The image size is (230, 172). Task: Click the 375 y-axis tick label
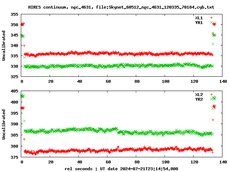14,157
